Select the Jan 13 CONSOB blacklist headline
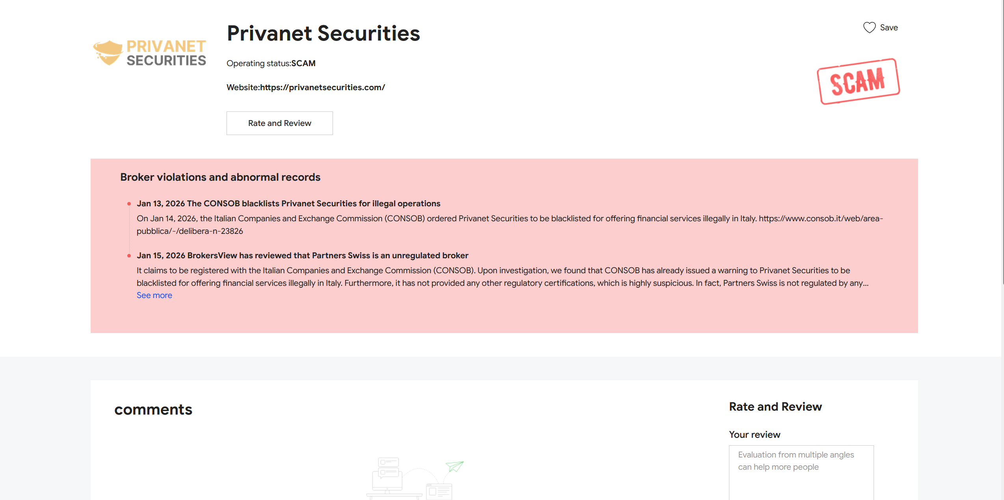The image size is (1004, 500). (288, 204)
